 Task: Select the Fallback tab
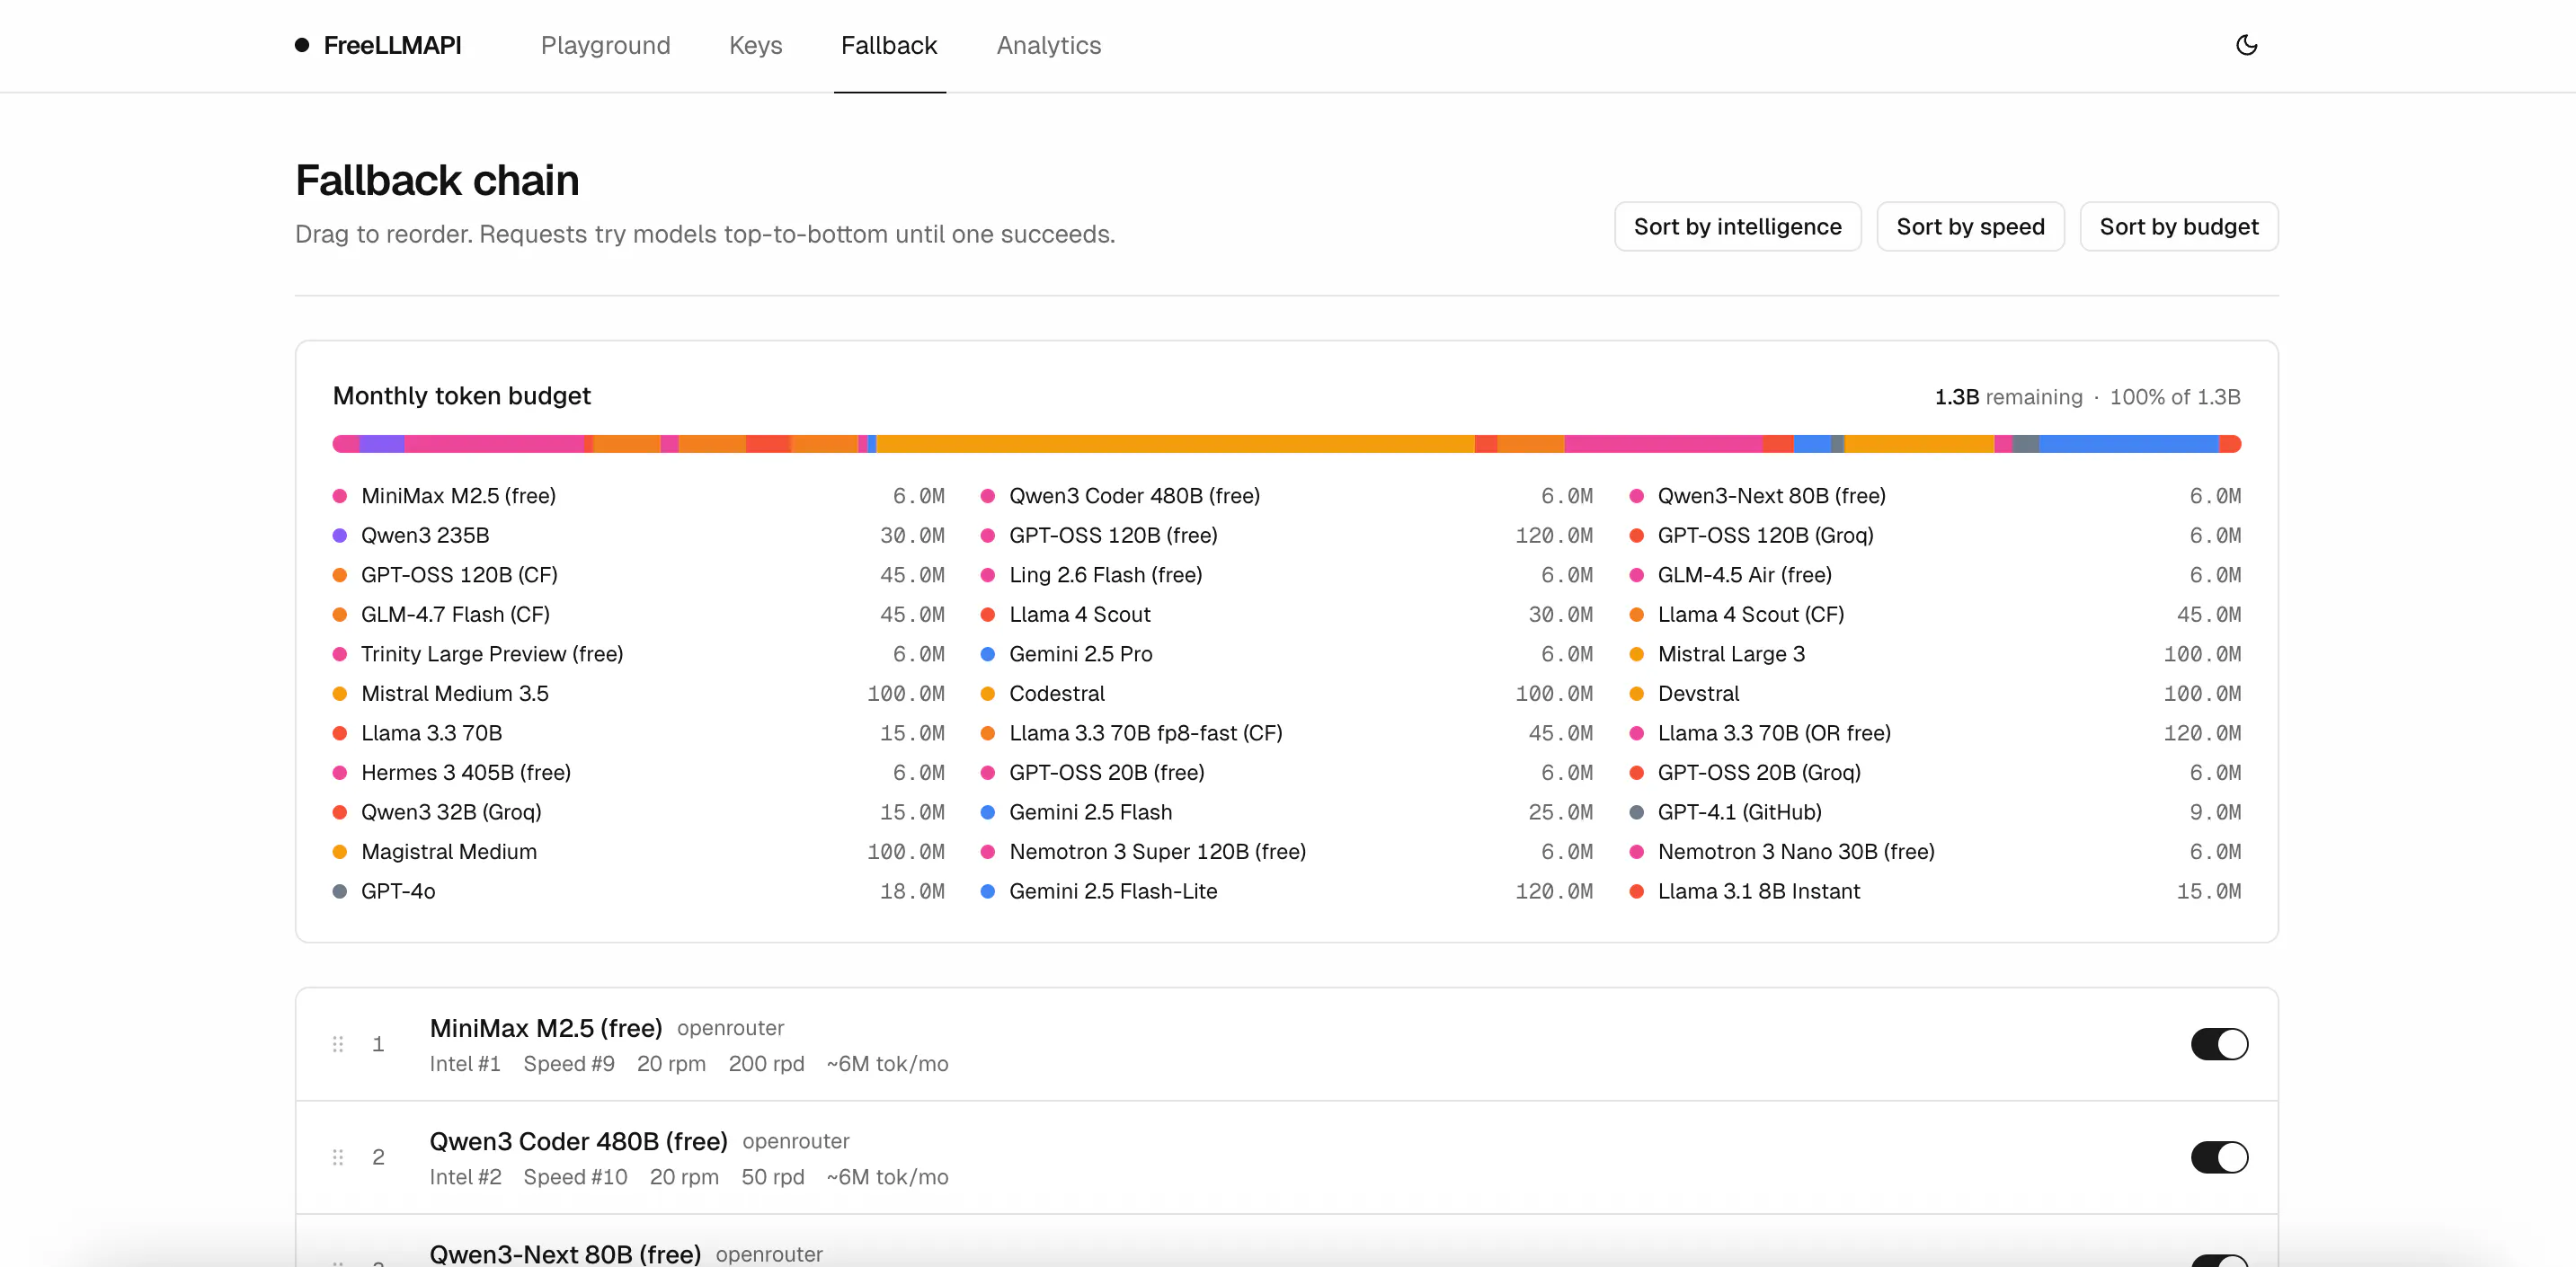[x=889, y=45]
